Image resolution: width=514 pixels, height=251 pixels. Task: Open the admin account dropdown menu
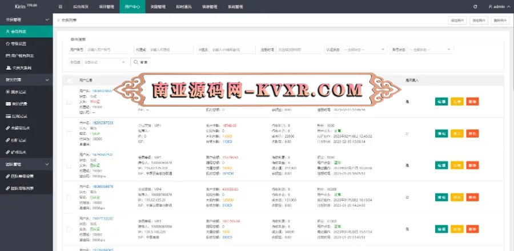click(499, 6)
